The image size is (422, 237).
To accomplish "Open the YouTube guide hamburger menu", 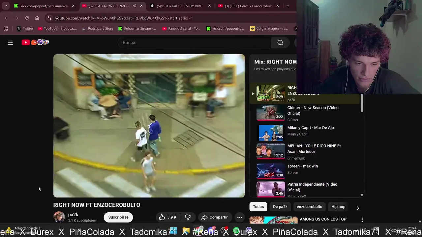I will click(10, 42).
